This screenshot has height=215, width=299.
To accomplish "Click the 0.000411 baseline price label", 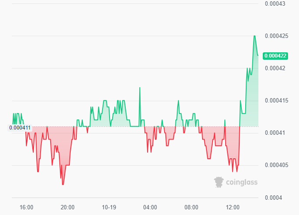I will [20, 128].
